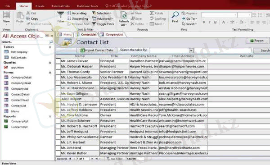270x165 pixels.
Task: Toggle bold text formatting
Action: pos(204,22)
